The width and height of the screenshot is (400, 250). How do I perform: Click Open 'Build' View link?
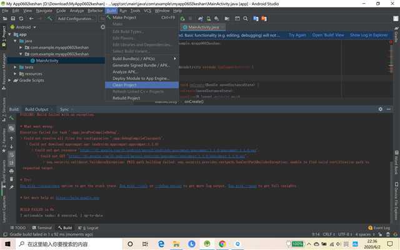328,35
